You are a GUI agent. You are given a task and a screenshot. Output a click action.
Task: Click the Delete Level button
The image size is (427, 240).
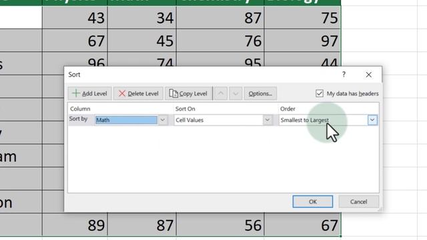[138, 93]
